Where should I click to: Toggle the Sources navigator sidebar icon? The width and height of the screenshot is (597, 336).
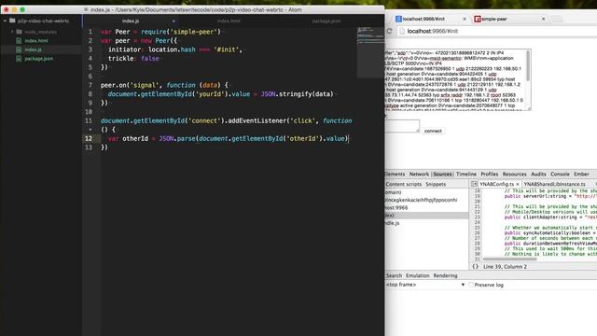[x=474, y=184]
